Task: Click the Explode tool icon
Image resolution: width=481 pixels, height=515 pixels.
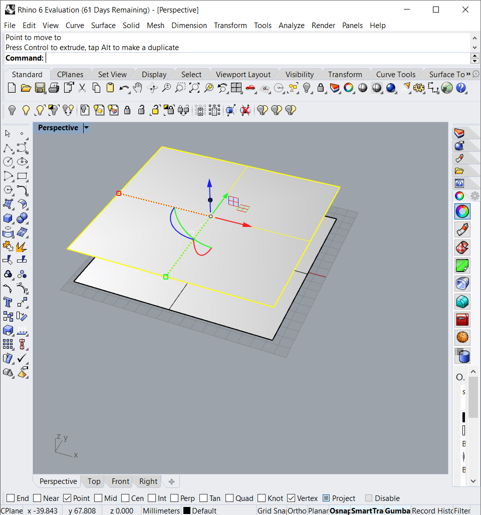Action: [22, 246]
